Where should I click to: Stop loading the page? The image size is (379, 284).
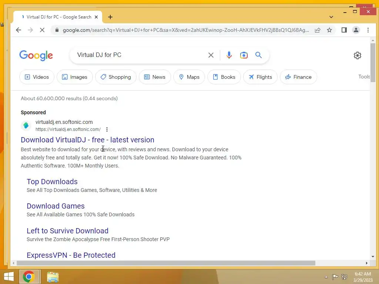42,30
